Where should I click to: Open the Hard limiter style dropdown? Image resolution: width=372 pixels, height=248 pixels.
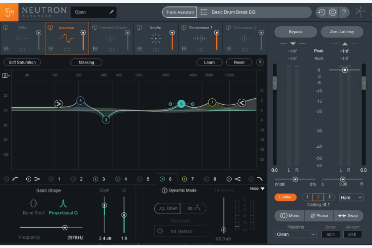tap(351, 197)
